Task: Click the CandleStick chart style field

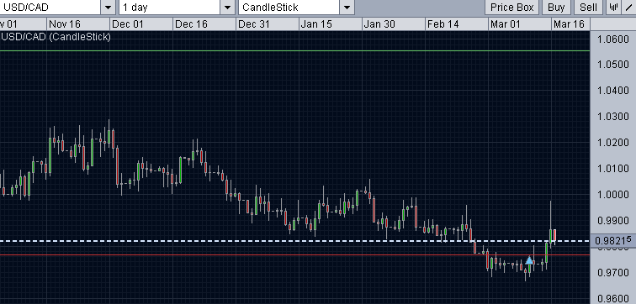Action: 289,8
